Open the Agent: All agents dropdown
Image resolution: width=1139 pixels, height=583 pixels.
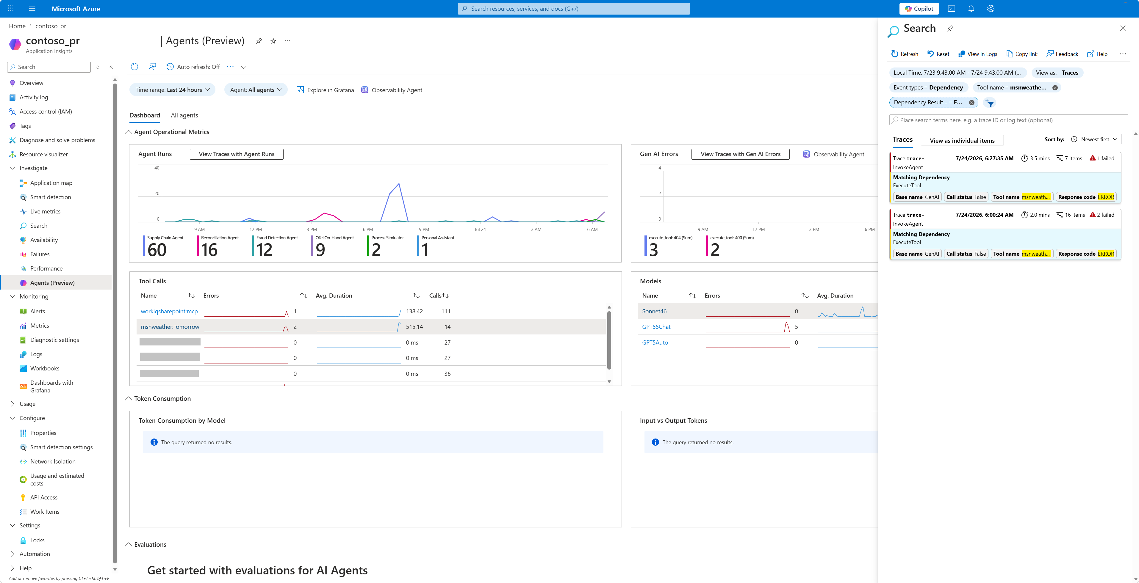pos(256,90)
